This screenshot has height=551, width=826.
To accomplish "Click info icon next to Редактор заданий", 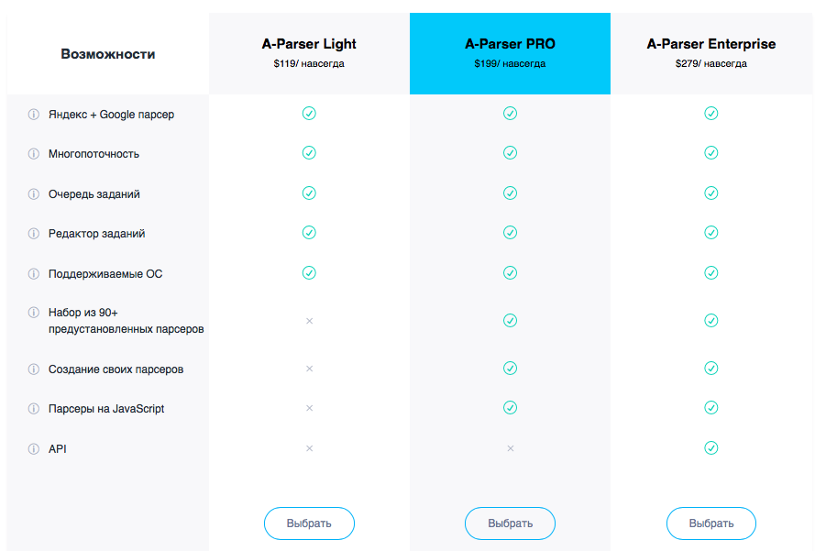I will pos(34,234).
